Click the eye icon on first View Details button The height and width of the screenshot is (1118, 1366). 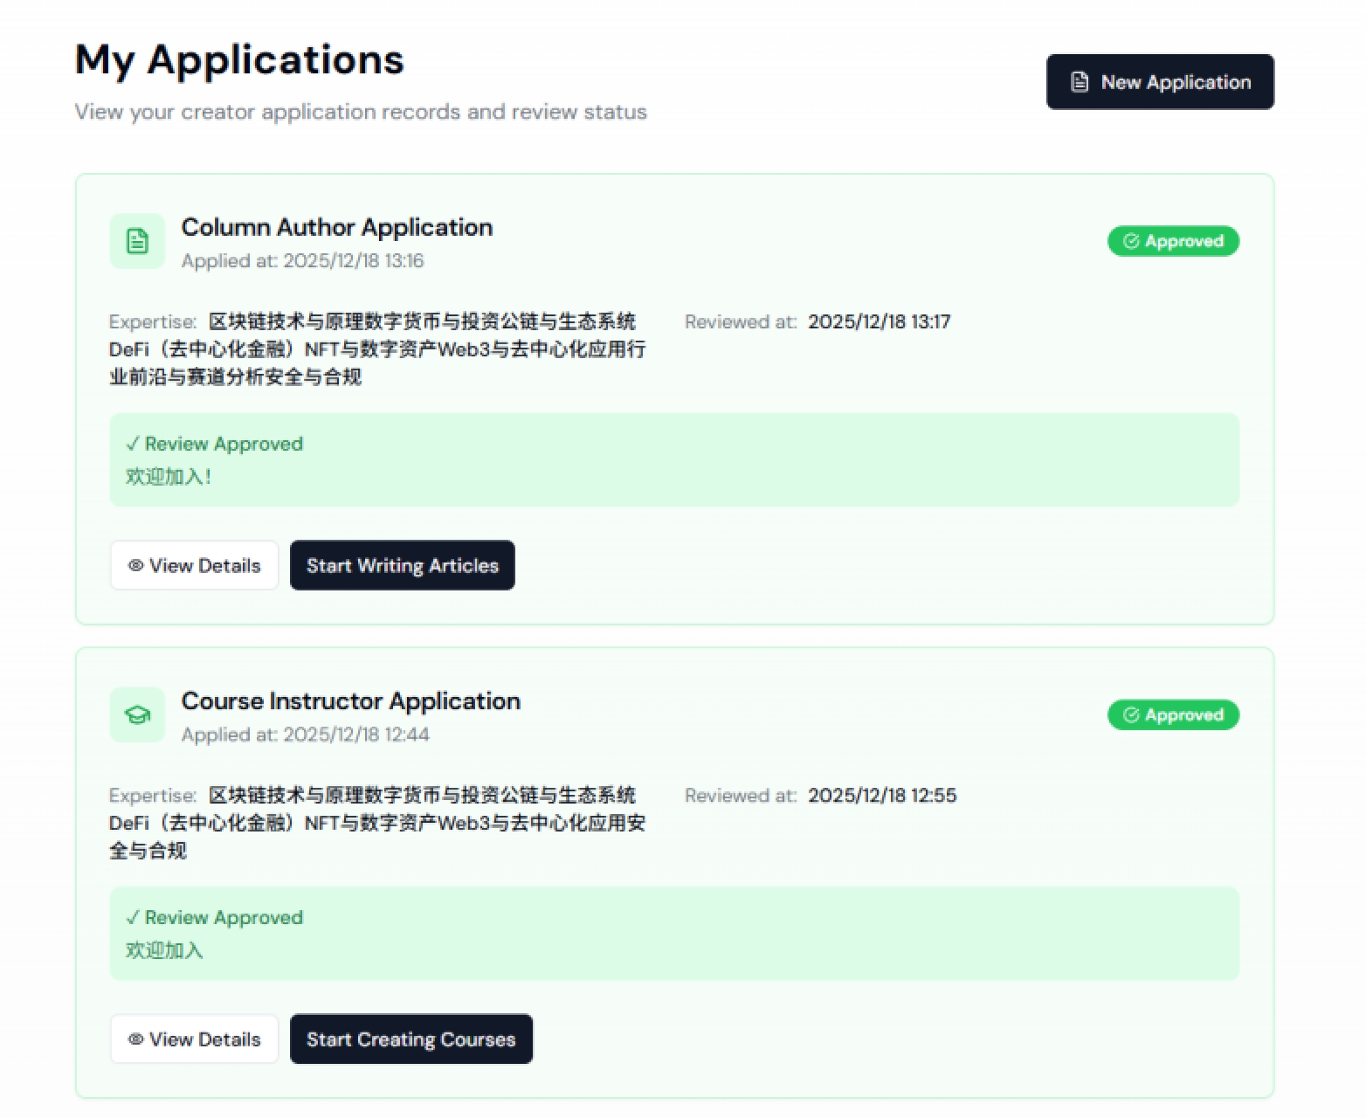135,565
